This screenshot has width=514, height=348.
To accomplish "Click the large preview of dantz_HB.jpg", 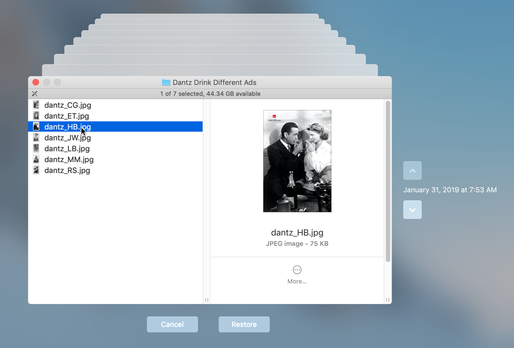I will tap(297, 161).
